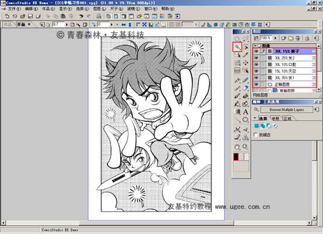Select the elliptical Marquee selection tool
323x234 pixels.
tap(237, 39)
